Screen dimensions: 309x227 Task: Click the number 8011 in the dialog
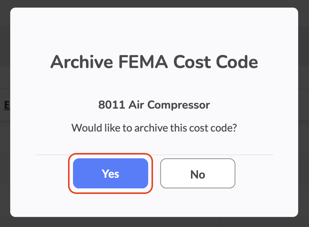point(112,105)
